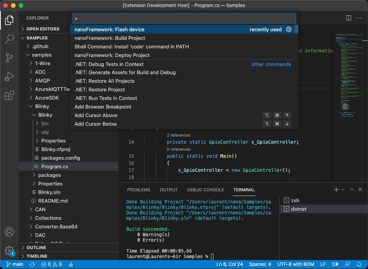Expand the Timeline section

click(69, 256)
